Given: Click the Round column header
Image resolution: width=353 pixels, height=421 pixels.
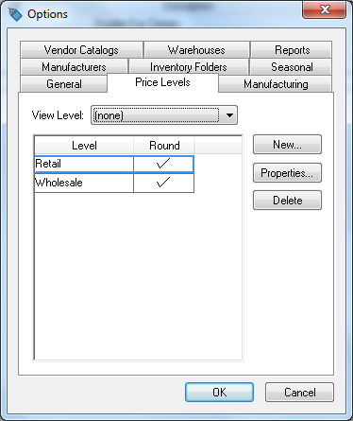Looking at the screenshot, I should [x=164, y=146].
